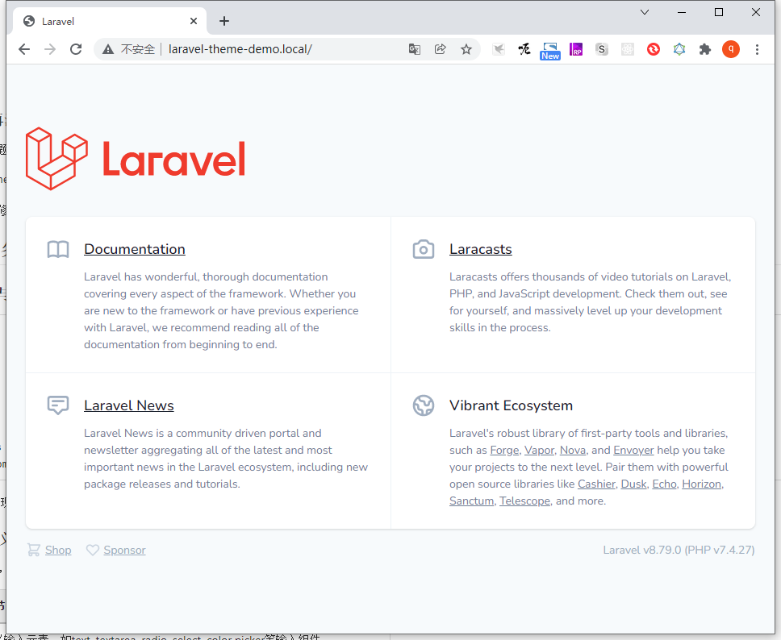Open the translate page icon

pyautogui.click(x=415, y=49)
